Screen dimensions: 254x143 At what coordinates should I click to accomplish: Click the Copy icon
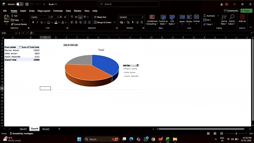[12, 20]
